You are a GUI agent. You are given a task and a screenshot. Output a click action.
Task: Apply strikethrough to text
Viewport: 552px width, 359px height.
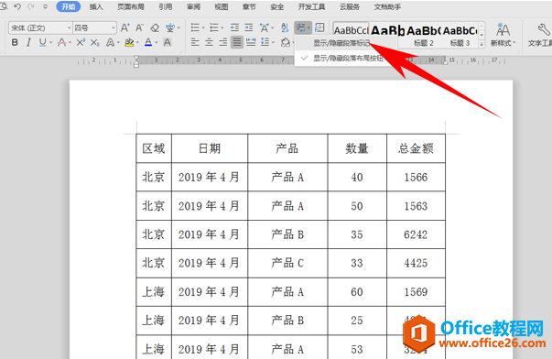click(62, 43)
